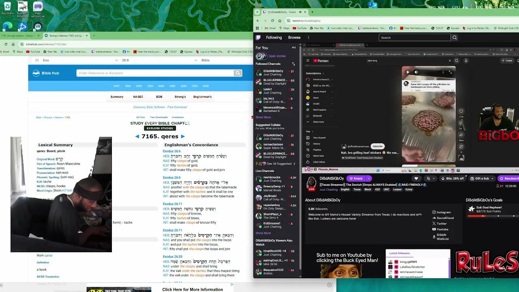Screen dimensions: 519x292
Task: Open the Summary tab on Bible Hub
Action: (x=117, y=97)
